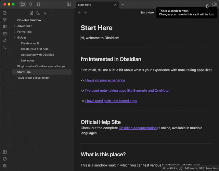
Task: Open quick switcher ribbon icon
Action: [x=5, y=13]
